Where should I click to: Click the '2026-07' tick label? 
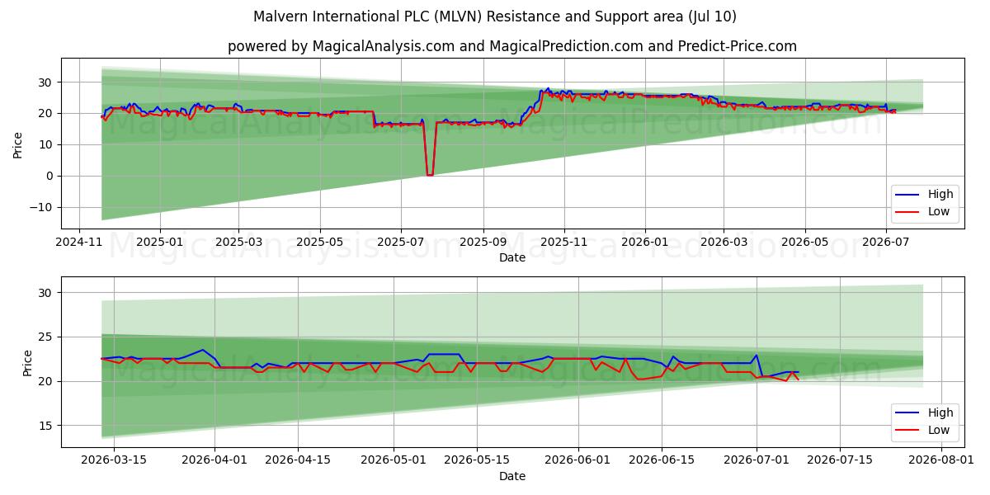885,242
